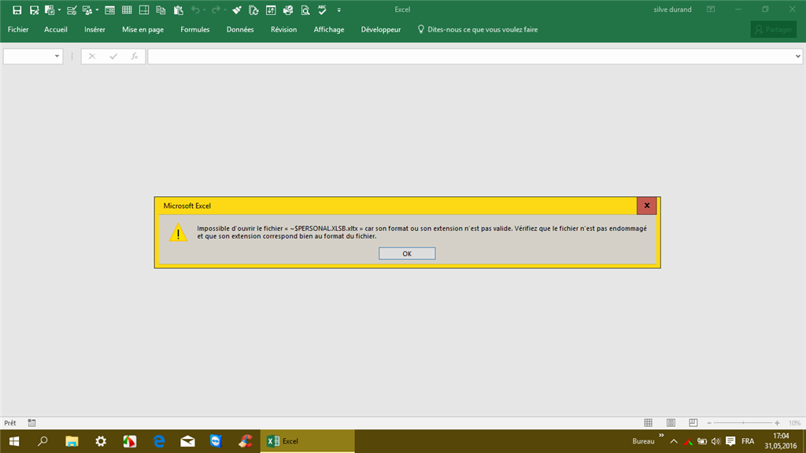
Task: Click the printer with checkmark icon
Action: click(x=288, y=9)
